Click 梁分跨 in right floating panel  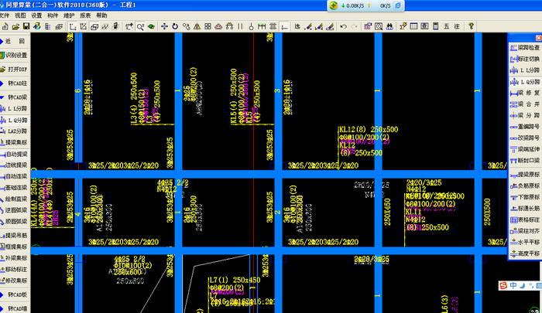pyautogui.click(x=525, y=115)
